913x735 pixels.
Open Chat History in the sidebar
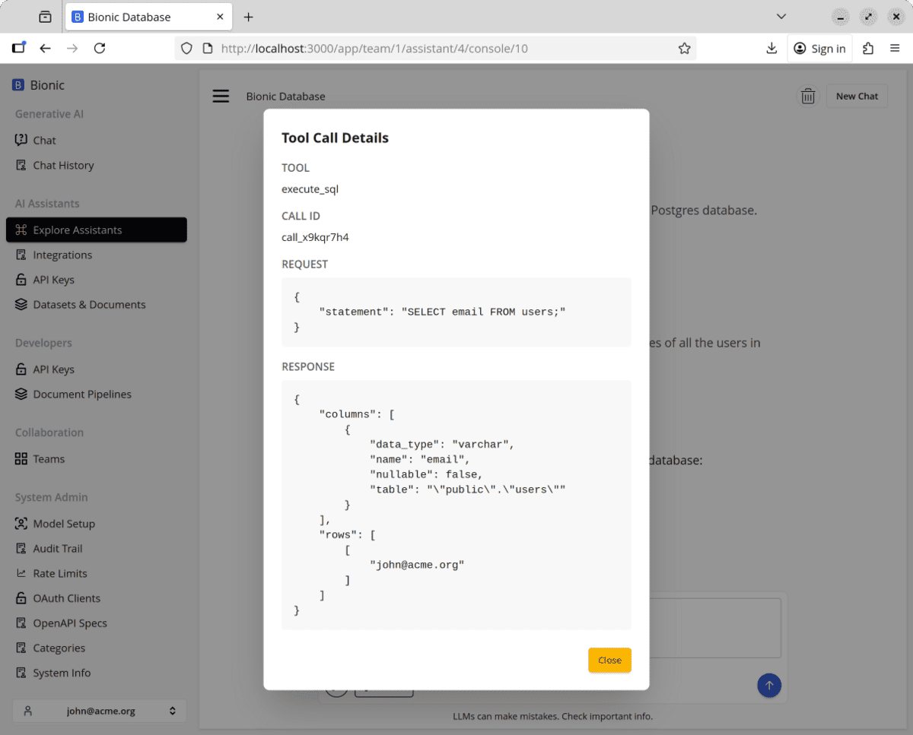click(x=63, y=165)
